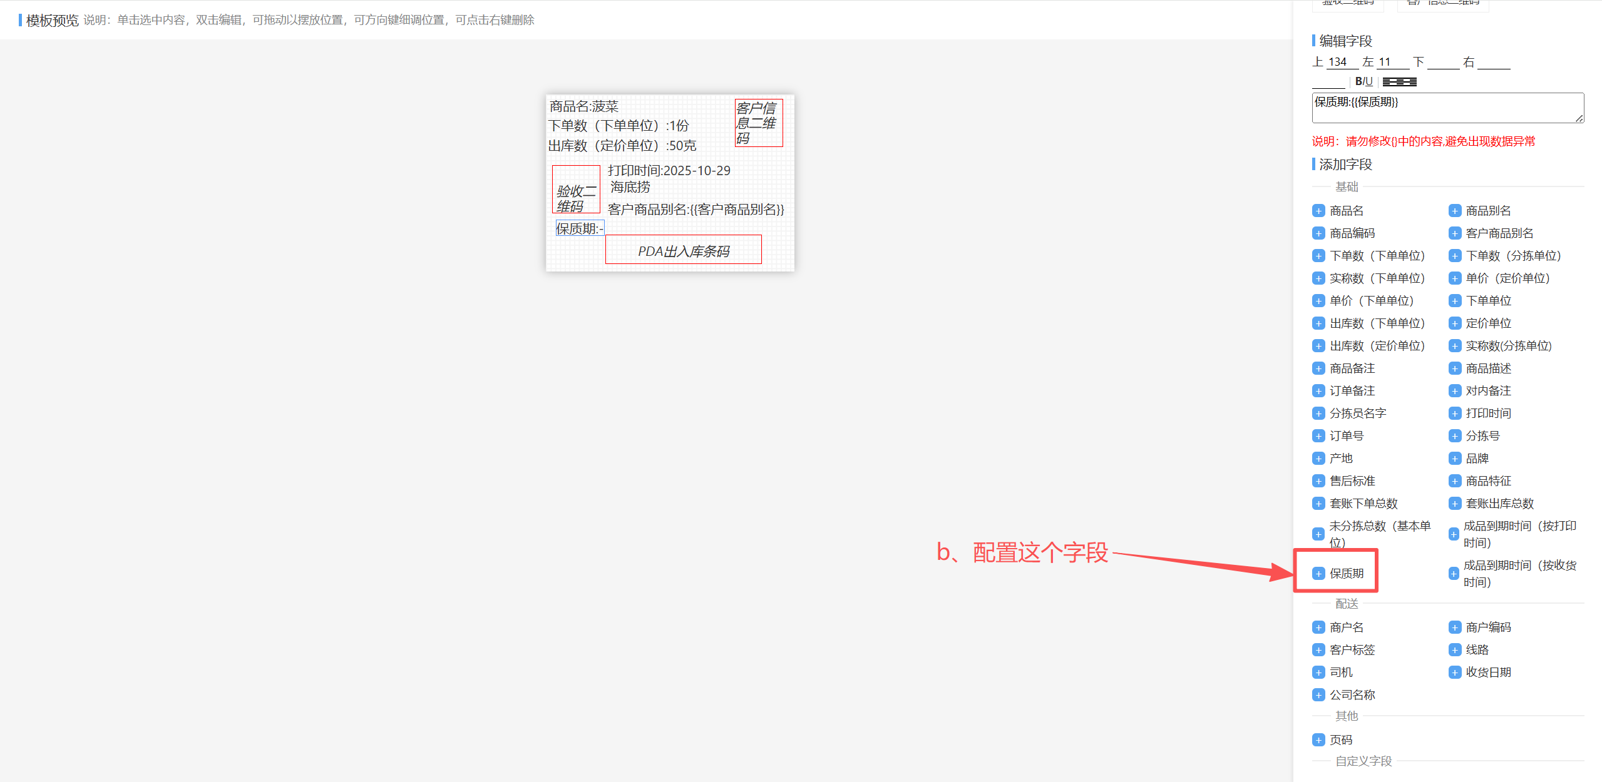Add the 保质期 field via its plus icon

(x=1318, y=574)
